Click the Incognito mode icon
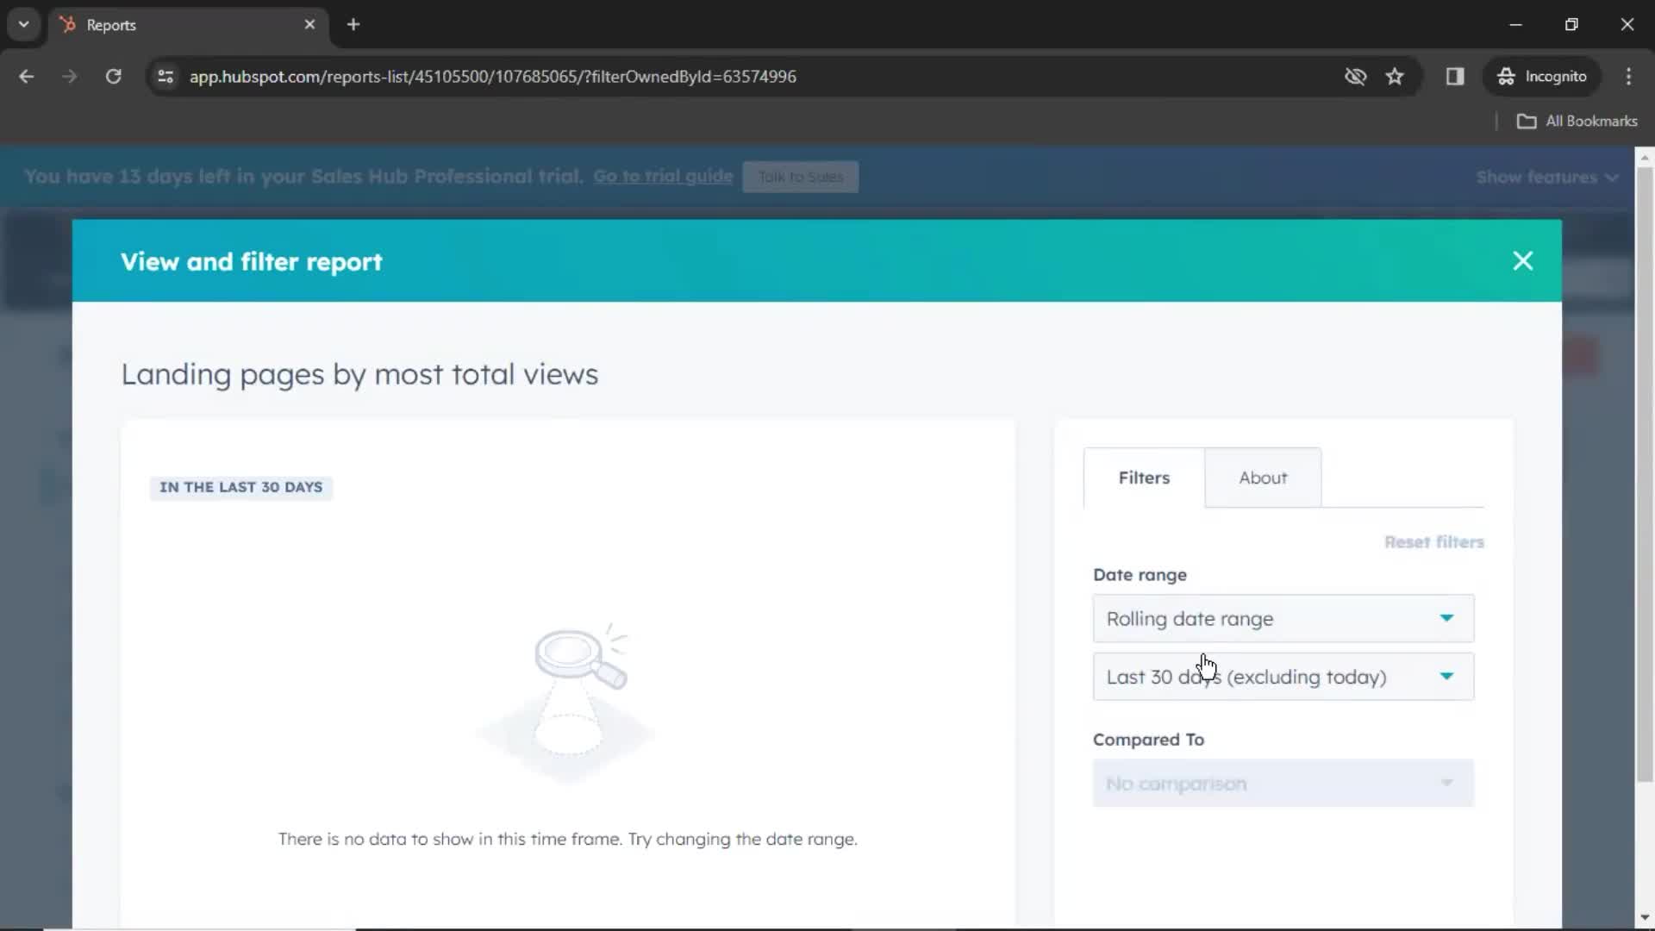The height and width of the screenshot is (931, 1655). point(1506,76)
